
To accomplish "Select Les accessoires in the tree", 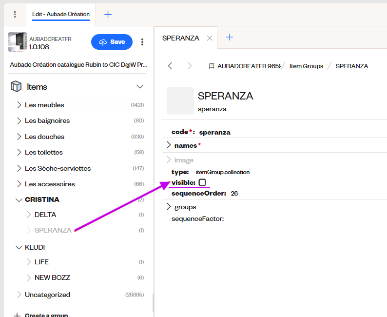I will click(50, 184).
